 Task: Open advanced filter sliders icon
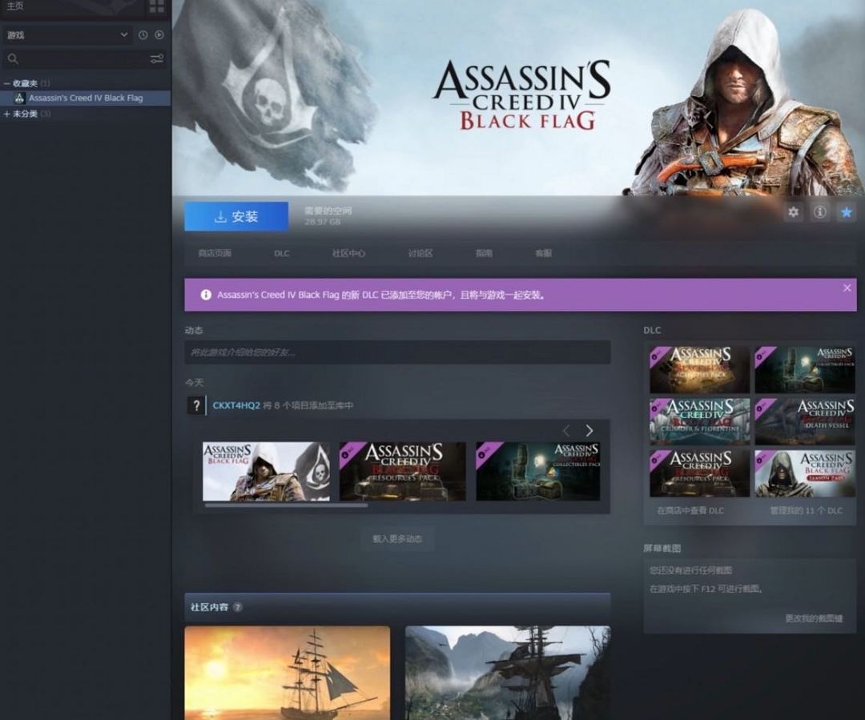click(x=157, y=58)
